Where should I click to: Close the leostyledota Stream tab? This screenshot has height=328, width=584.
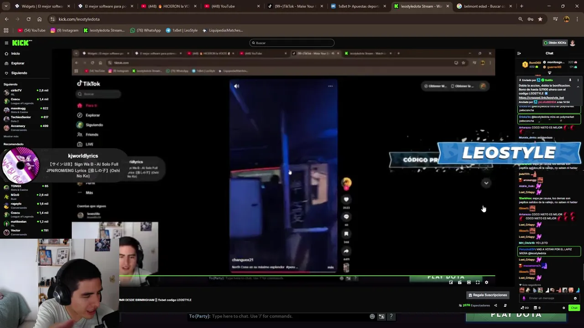pyautogui.click(x=448, y=6)
